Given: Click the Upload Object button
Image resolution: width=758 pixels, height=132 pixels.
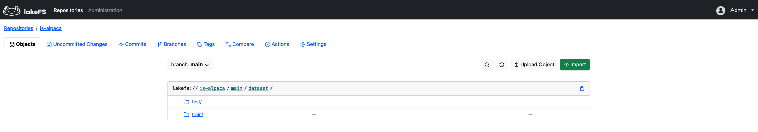Looking at the screenshot, I should point(534,65).
